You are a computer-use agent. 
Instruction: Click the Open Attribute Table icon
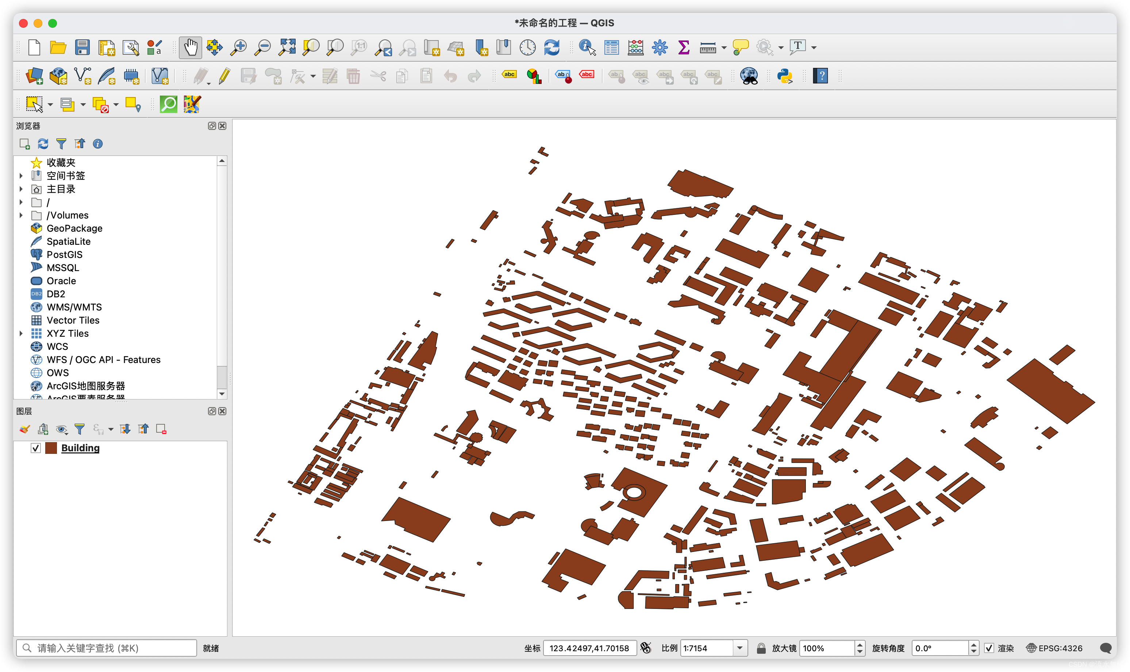click(611, 47)
